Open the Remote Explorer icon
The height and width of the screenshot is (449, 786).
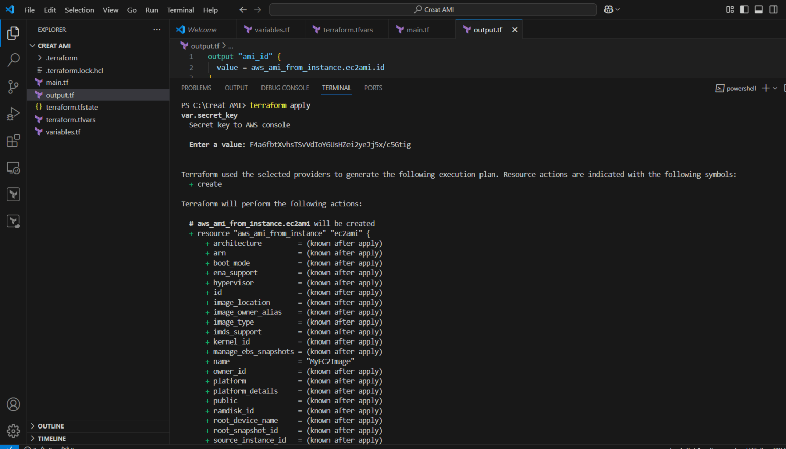click(13, 167)
